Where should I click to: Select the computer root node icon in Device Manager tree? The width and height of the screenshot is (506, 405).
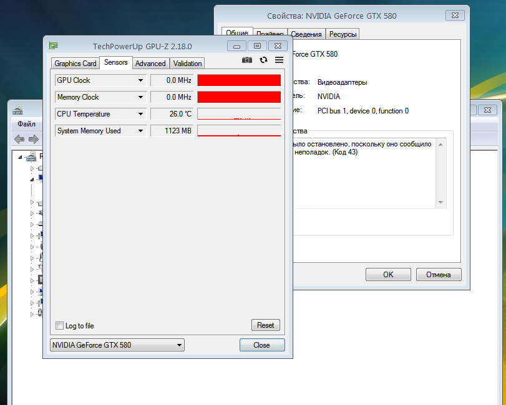pos(31,156)
